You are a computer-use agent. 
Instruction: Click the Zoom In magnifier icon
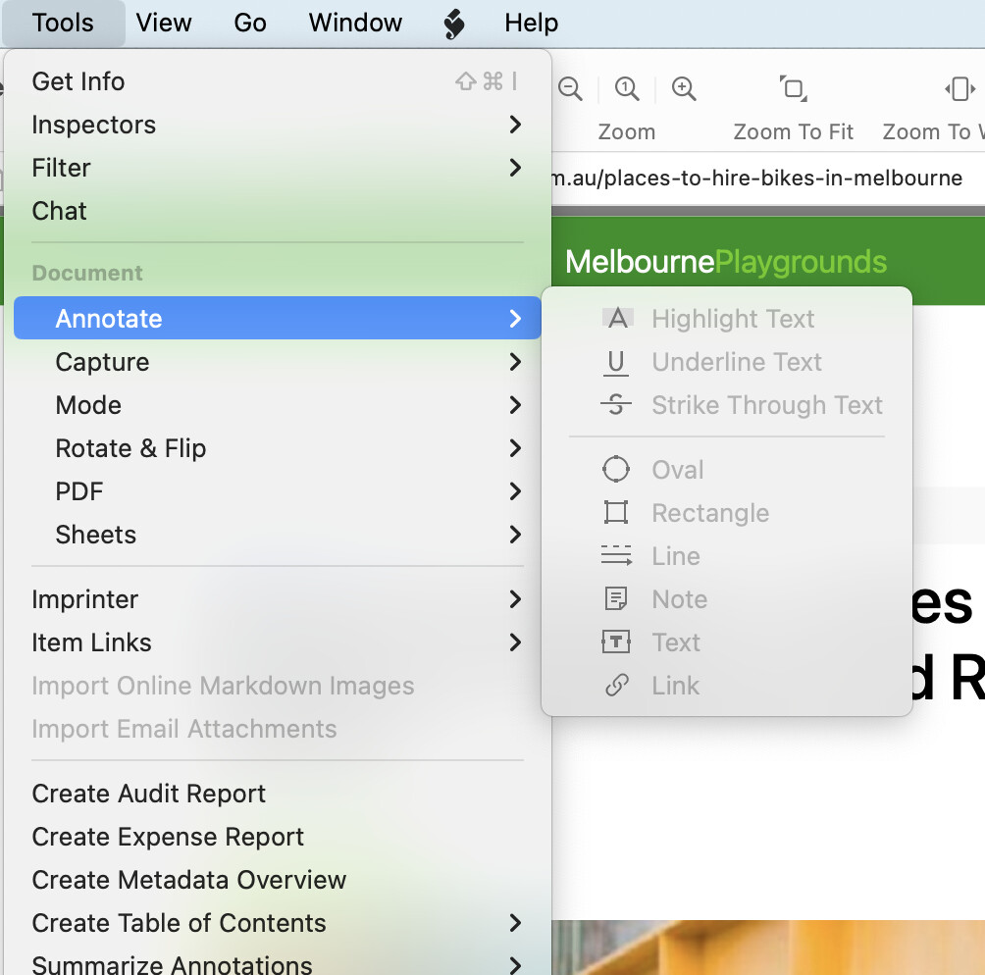point(684,89)
